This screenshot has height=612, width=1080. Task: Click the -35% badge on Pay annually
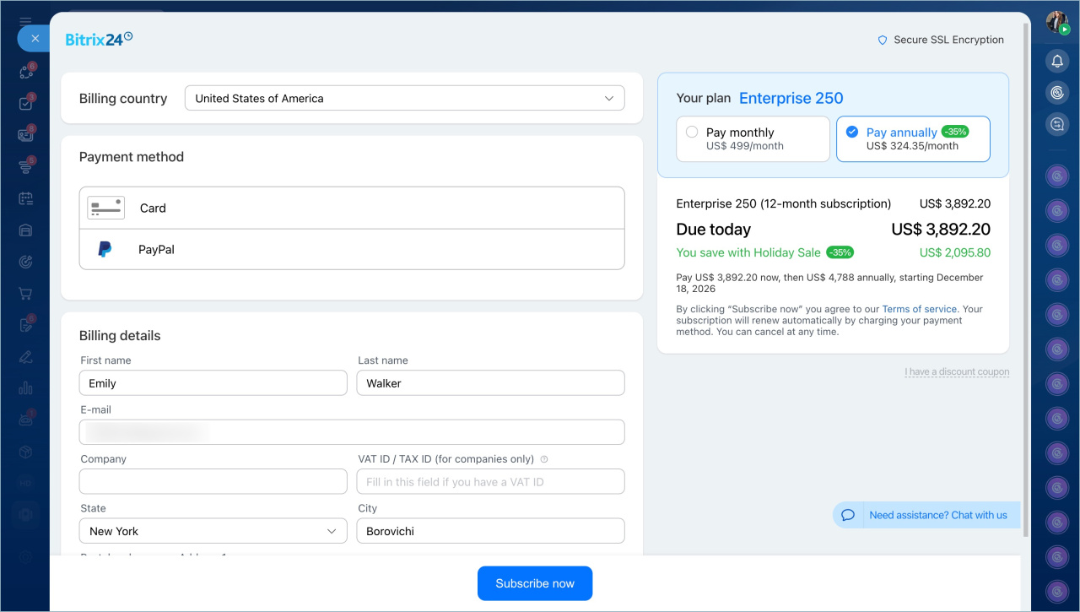point(955,132)
